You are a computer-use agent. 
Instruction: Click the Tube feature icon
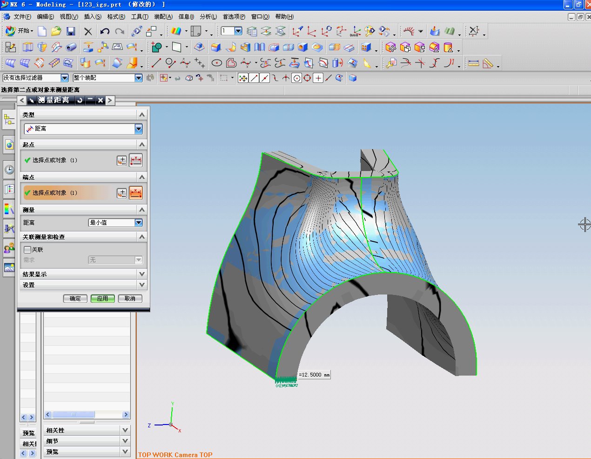point(71,47)
